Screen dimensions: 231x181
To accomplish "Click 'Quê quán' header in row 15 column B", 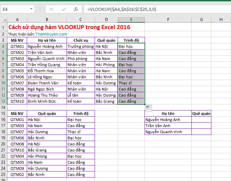I will tap(47, 114).
